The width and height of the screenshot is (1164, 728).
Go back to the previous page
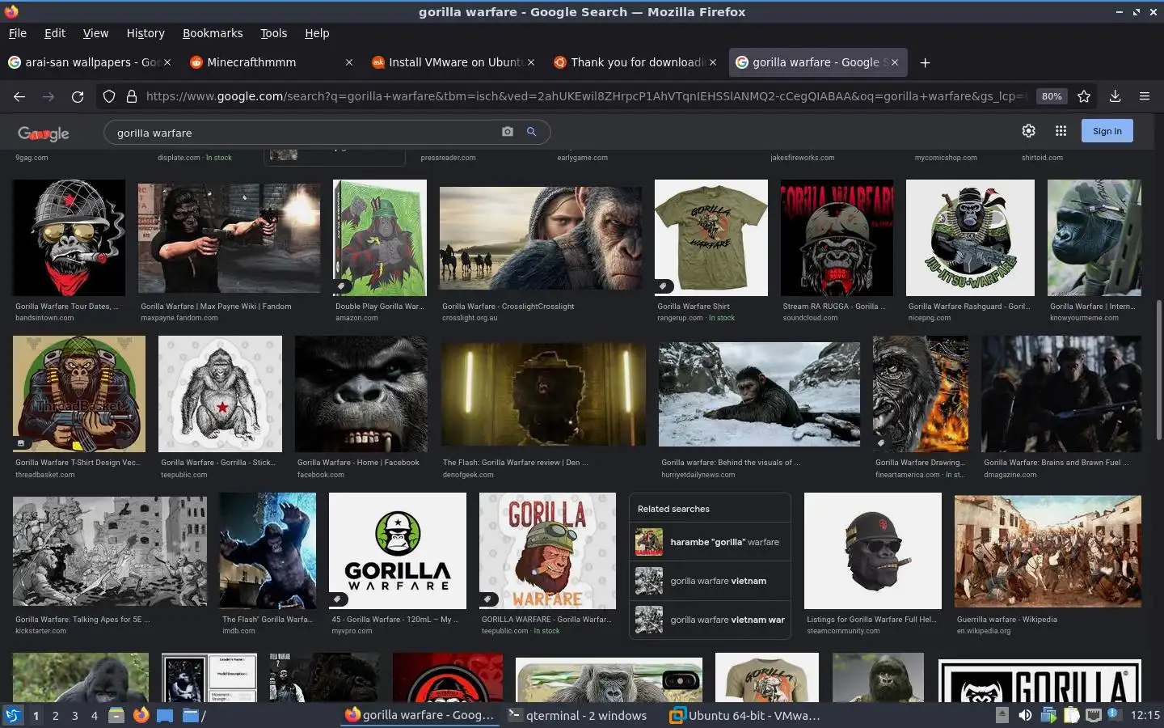click(x=19, y=96)
